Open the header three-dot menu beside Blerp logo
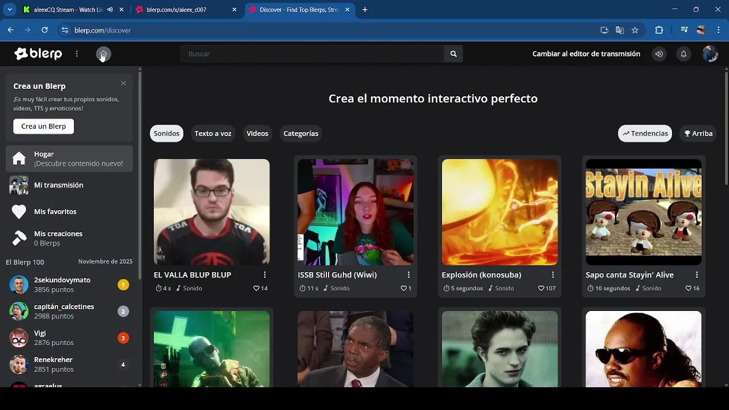The width and height of the screenshot is (729, 410). coord(77,54)
